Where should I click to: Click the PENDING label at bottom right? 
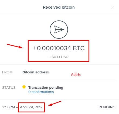(x=107, y=107)
